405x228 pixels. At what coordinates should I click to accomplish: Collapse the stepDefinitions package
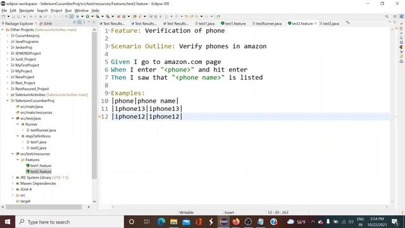click(x=18, y=136)
